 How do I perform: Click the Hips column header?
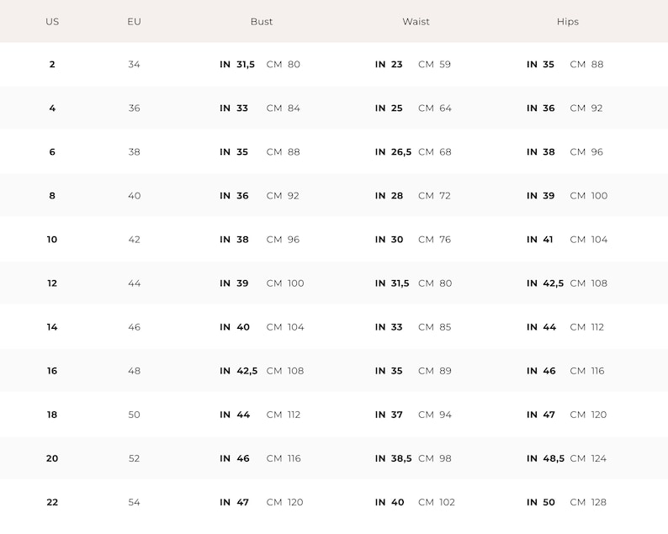567,22
